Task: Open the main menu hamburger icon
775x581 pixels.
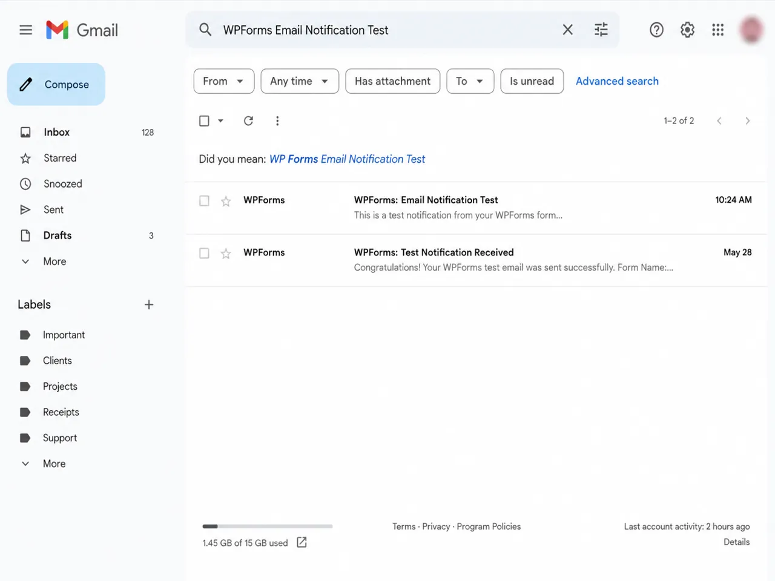Action: (25, 30)
